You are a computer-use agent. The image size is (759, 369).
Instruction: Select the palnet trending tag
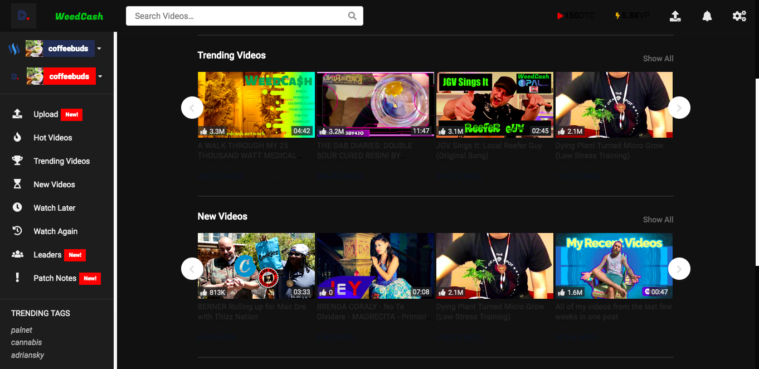(22, 330)
